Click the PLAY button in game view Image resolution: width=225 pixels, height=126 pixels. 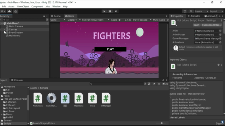click(x=110, y=49)
